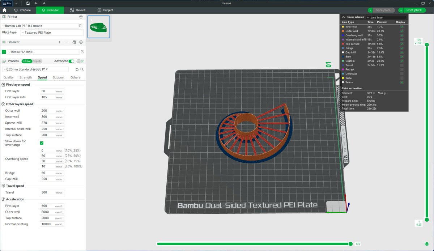Remove a filament with the minus icon
Viewport: 434px width, 251px height.
point(66,42)
